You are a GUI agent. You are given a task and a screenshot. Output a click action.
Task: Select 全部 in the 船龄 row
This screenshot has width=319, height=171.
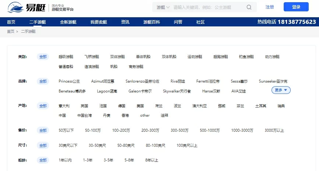pyautogui.click(x=43, y=160)
